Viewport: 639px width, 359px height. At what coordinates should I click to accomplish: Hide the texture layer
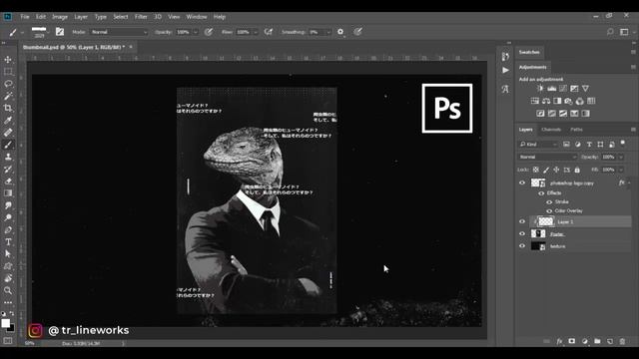tap(522, 246)
